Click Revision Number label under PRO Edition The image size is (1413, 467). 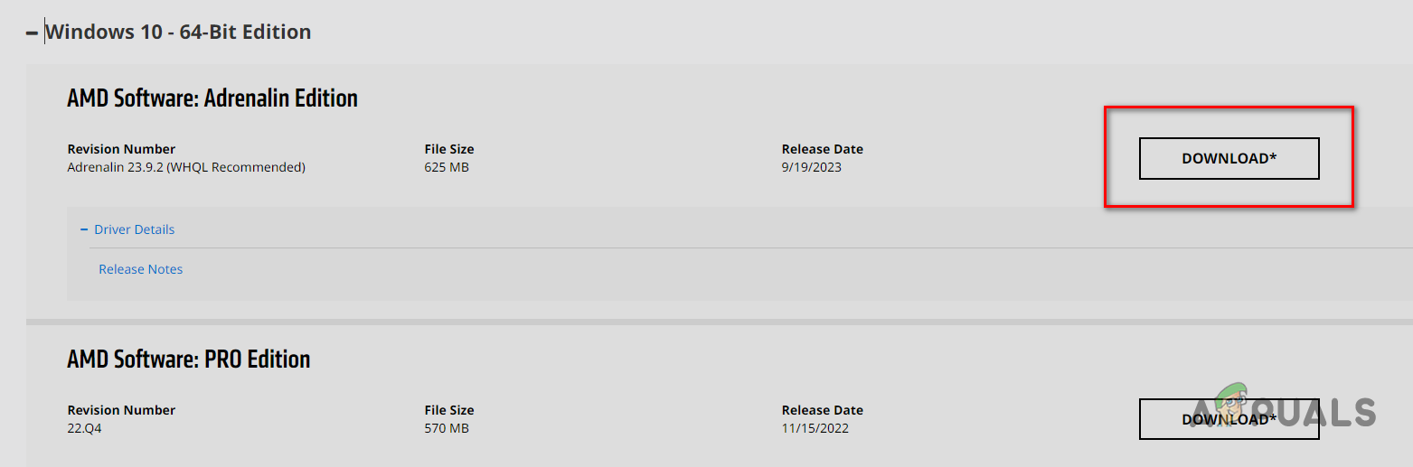tap(121, 410)
